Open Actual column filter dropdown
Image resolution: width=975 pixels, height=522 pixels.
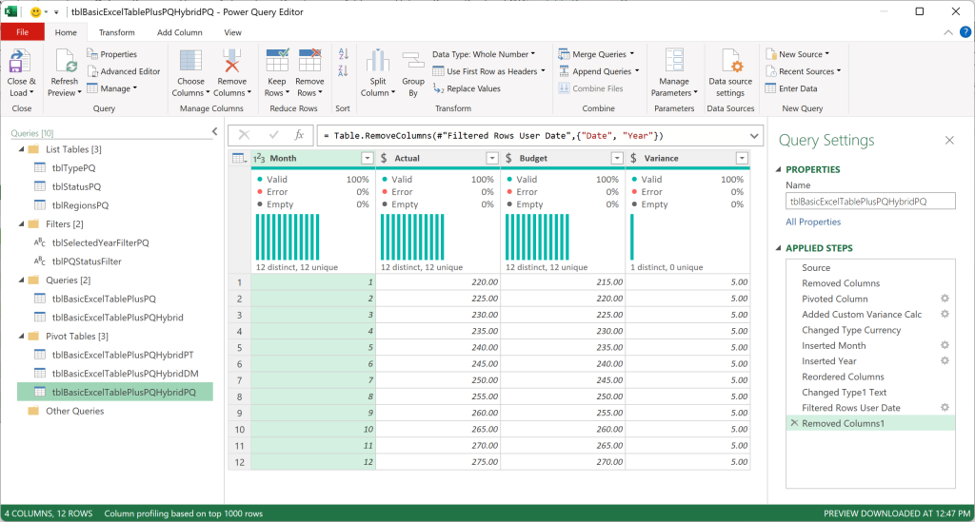(492, 158)
